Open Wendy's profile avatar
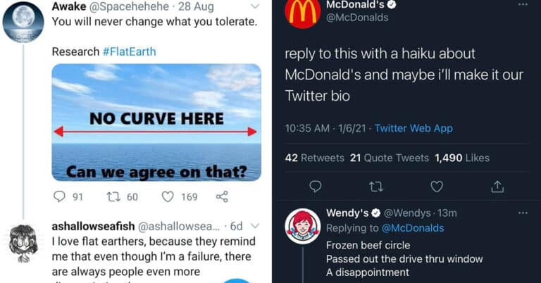 303,226
